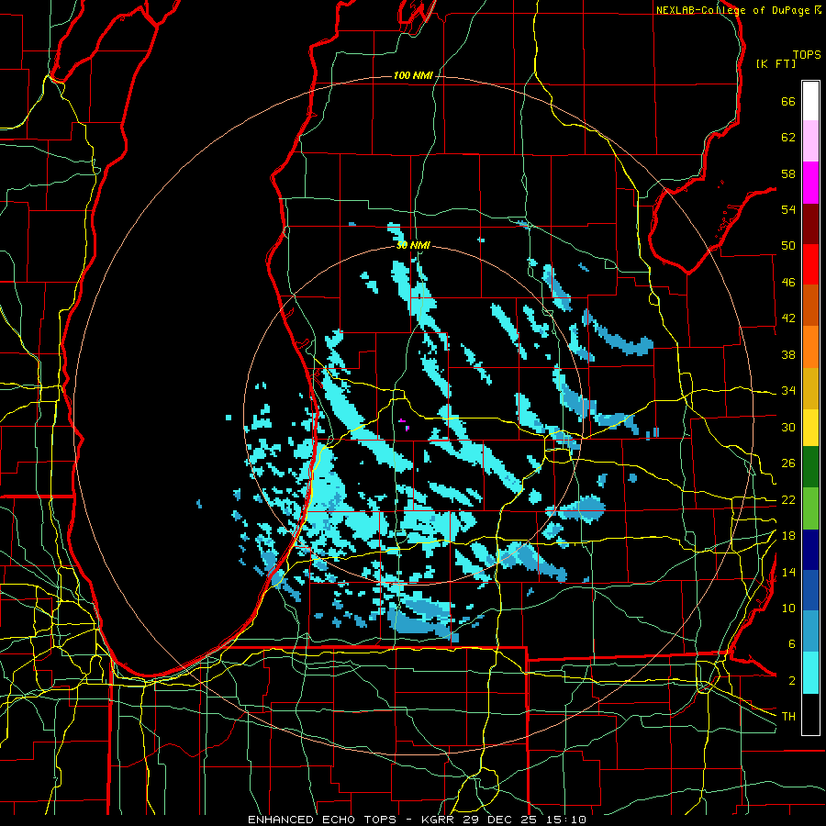Click the 'TH' legend label
Image resolution: width=826 pixels, height=826 pixels.
pos(788,717)
